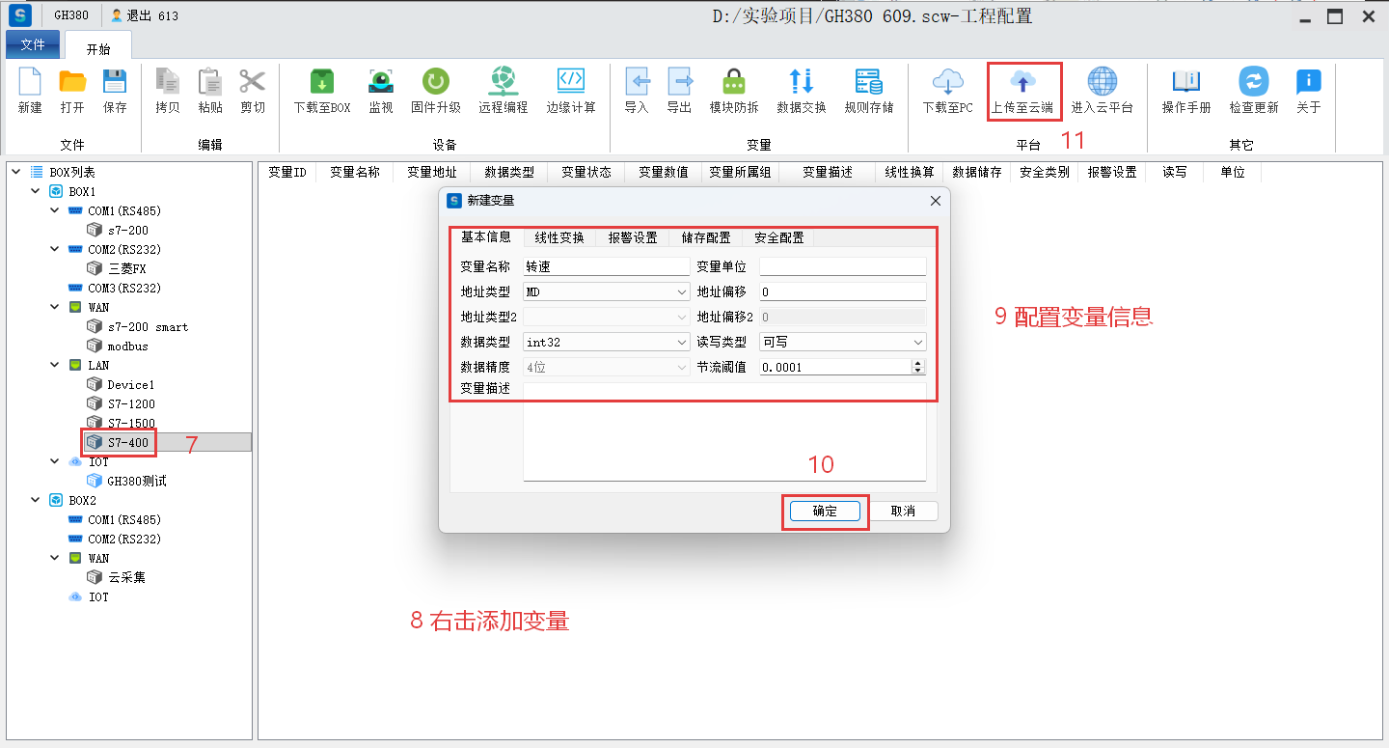
Task: Click the 拷贝 copy icon
Action: [168, 82]
